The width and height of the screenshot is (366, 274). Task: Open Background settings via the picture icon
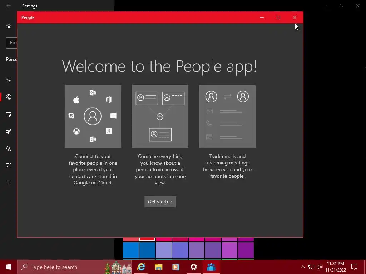pos(9,80)
